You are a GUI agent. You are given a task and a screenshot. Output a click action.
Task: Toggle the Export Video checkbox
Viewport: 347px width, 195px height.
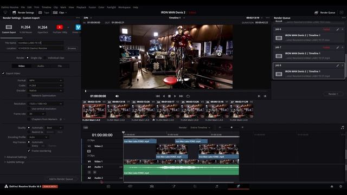click(x=3, y=74)
